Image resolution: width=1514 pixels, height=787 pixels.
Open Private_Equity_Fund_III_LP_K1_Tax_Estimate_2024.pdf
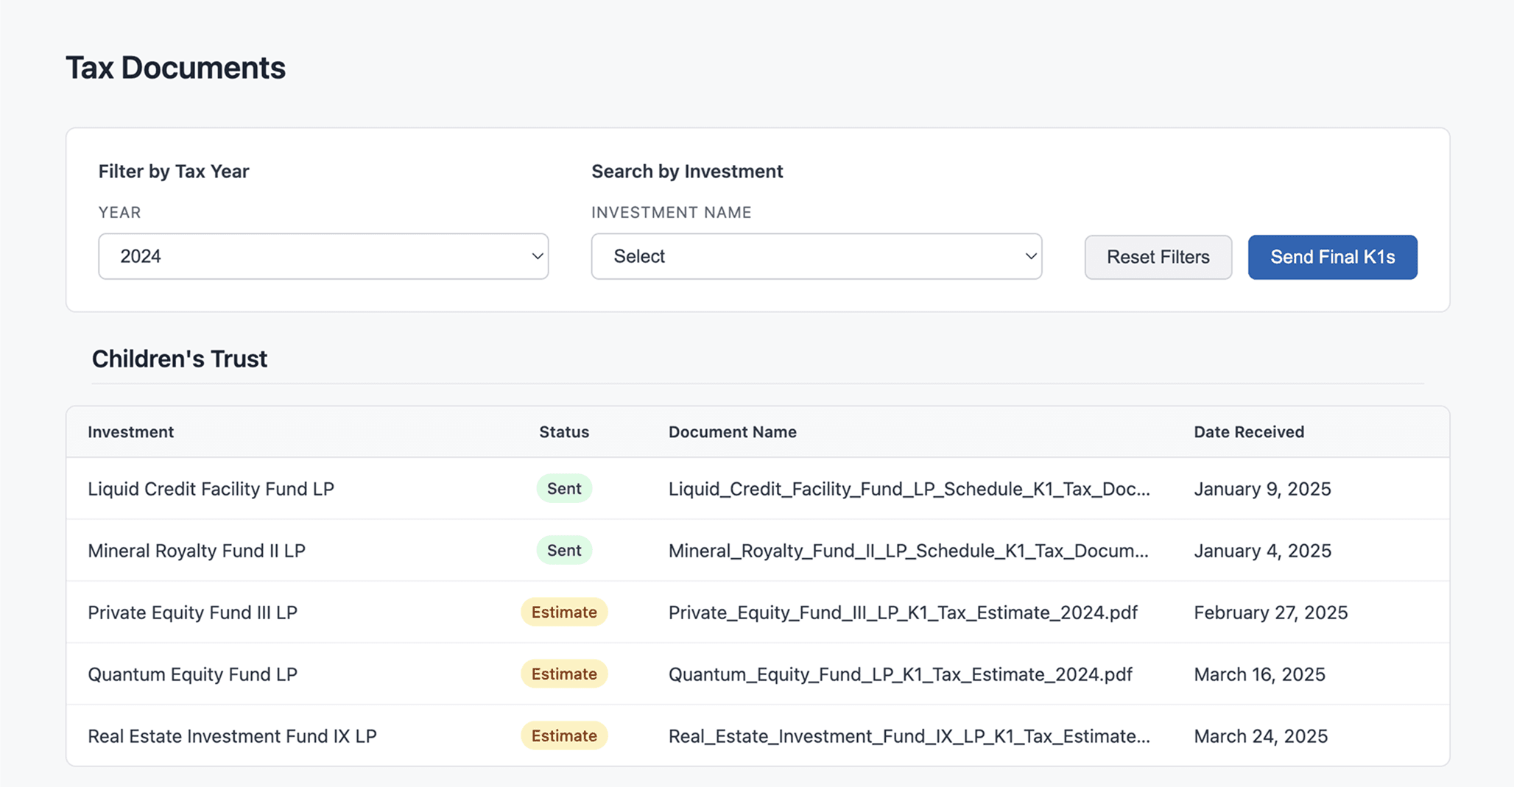pyautogui.click(x=904, y=613)
